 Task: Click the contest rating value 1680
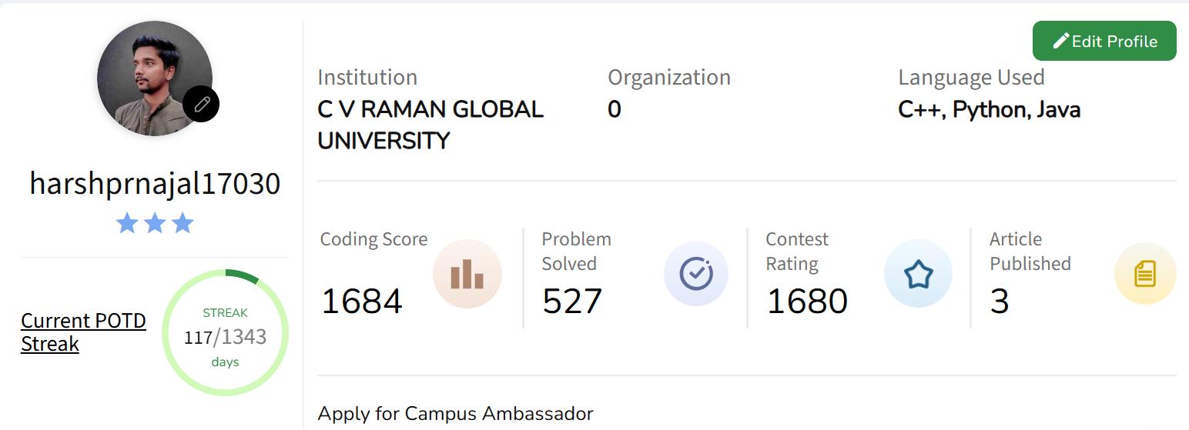click(807, 301)
